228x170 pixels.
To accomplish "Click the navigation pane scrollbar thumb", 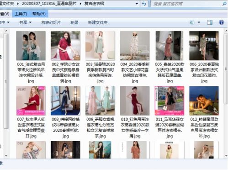I will (x=6, y=81).
